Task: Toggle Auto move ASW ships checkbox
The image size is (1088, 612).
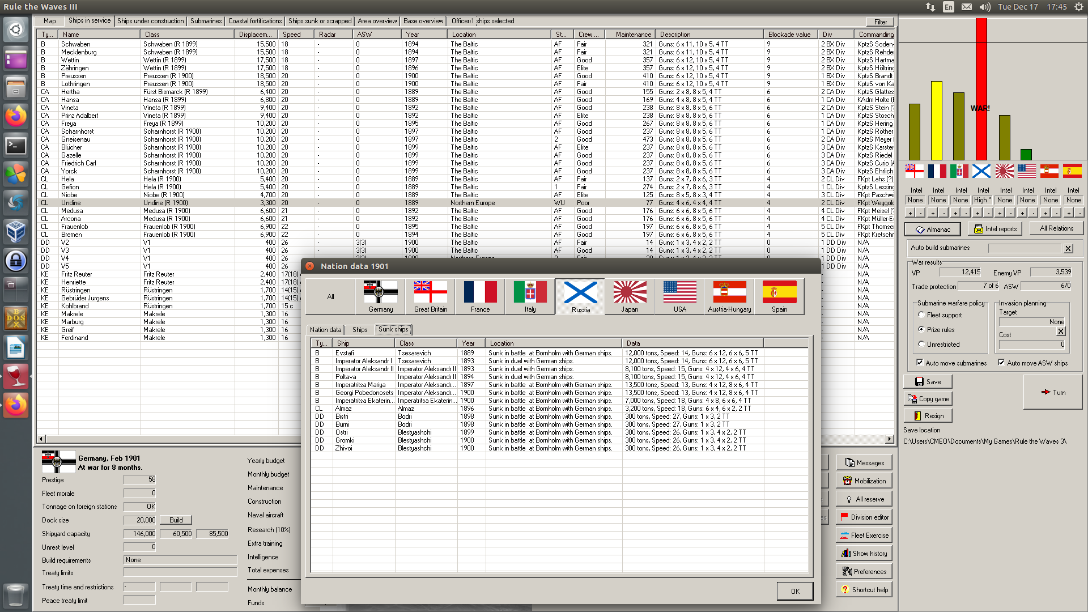Action: [x=1001, y=363]
